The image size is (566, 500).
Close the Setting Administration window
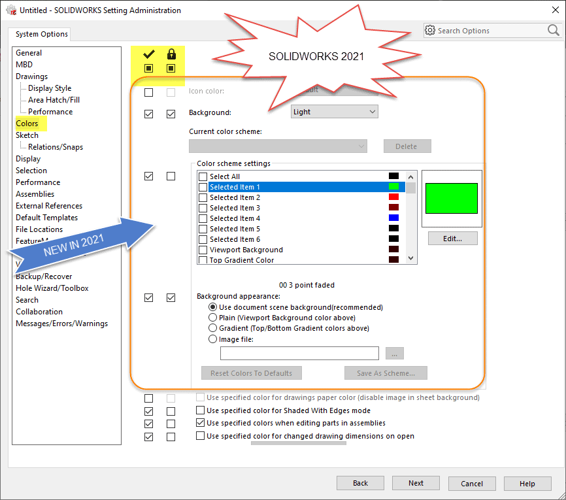[x=556, y=10]
